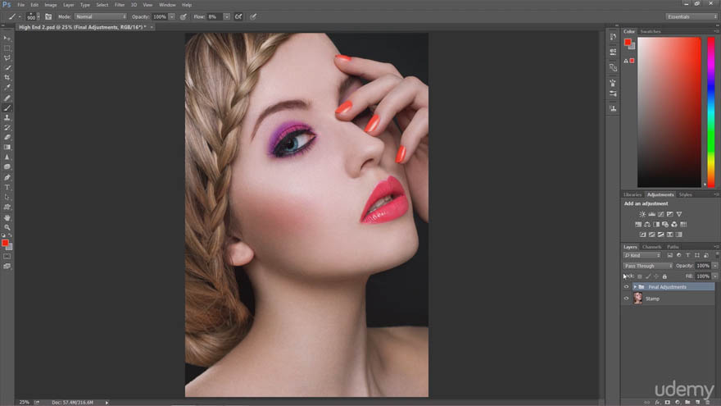This screenshot has width=721, height=406.
Task: Click the layer Opacity 100% field
Action: point(703,266)
